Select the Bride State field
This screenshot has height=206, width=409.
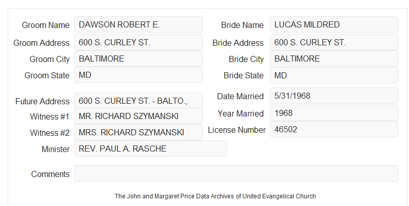(x=334, y=75)
